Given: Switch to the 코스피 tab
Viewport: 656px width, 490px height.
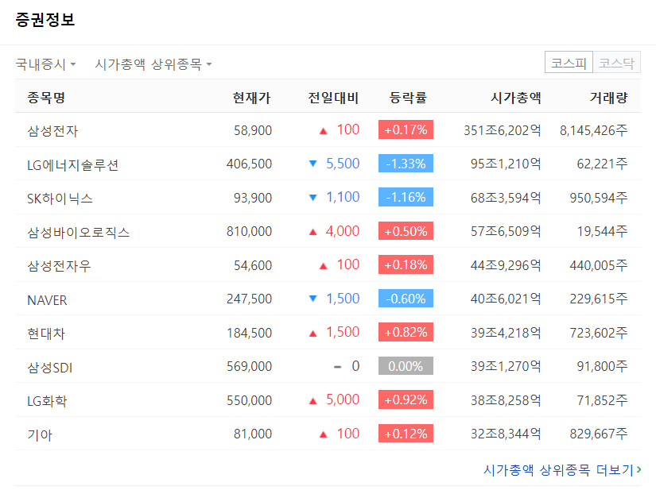Looking at the screenshot, I should pos(569,63).
